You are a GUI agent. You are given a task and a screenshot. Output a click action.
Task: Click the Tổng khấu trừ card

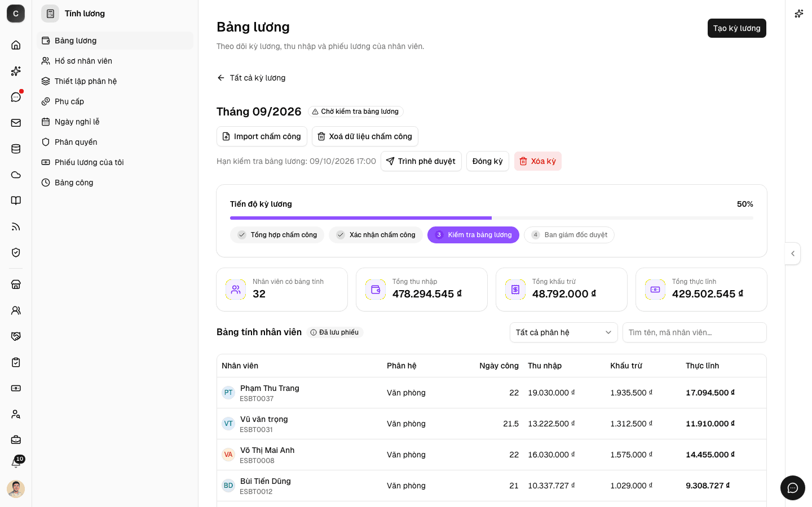562,290
